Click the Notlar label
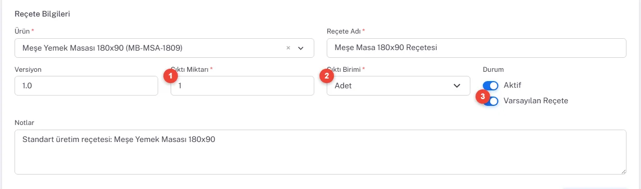The width and height of the screenshot is (641, 189). (24, 122)
